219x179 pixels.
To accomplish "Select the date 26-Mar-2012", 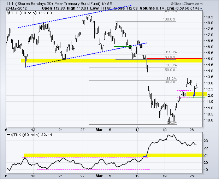I will (16, 8).
